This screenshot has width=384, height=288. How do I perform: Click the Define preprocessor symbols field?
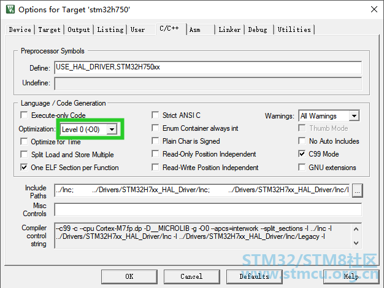[208, 68]
